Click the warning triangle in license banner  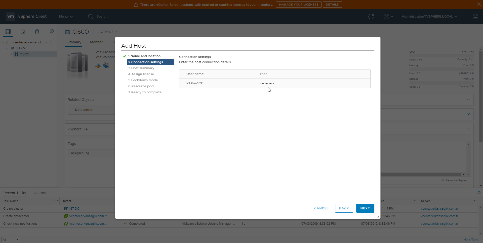(136, 5)
